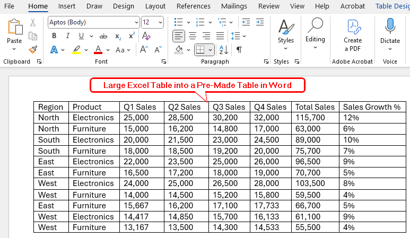This screenshot has width=410, height=238.
Task: Click the Cut scissors icon
Action: tap(33, 22)
